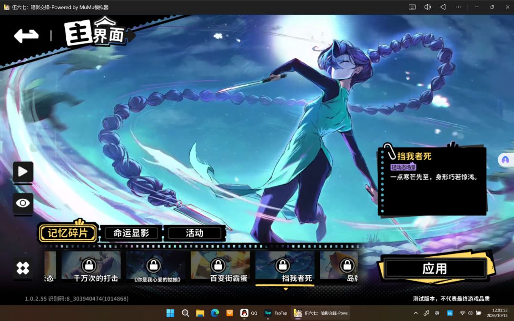Click the 挡我者死 title in the info card
This screenshot has height=321, width=514.
click(x=415, y=156)
